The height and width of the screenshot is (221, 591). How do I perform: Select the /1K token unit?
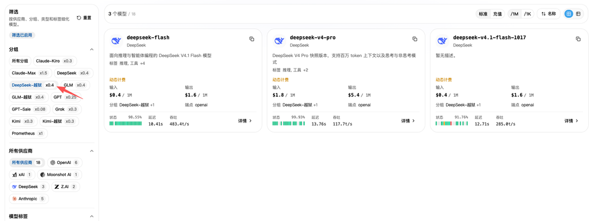click(x=528, y=14)
